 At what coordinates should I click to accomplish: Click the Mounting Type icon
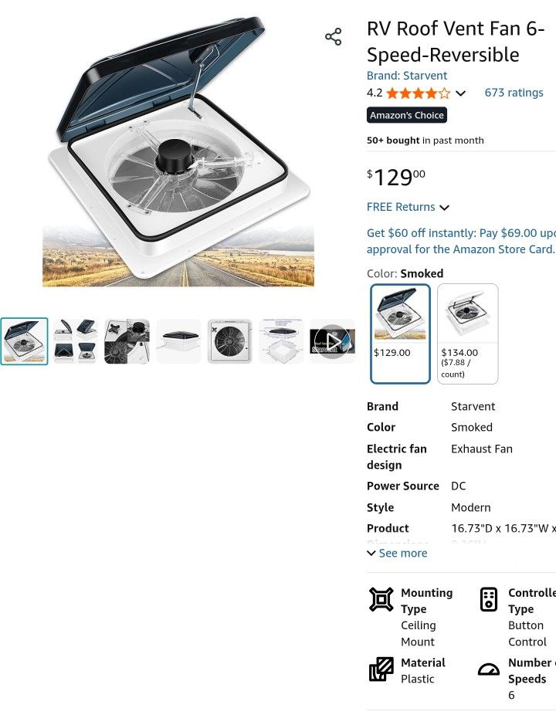(x=381, y=600)
